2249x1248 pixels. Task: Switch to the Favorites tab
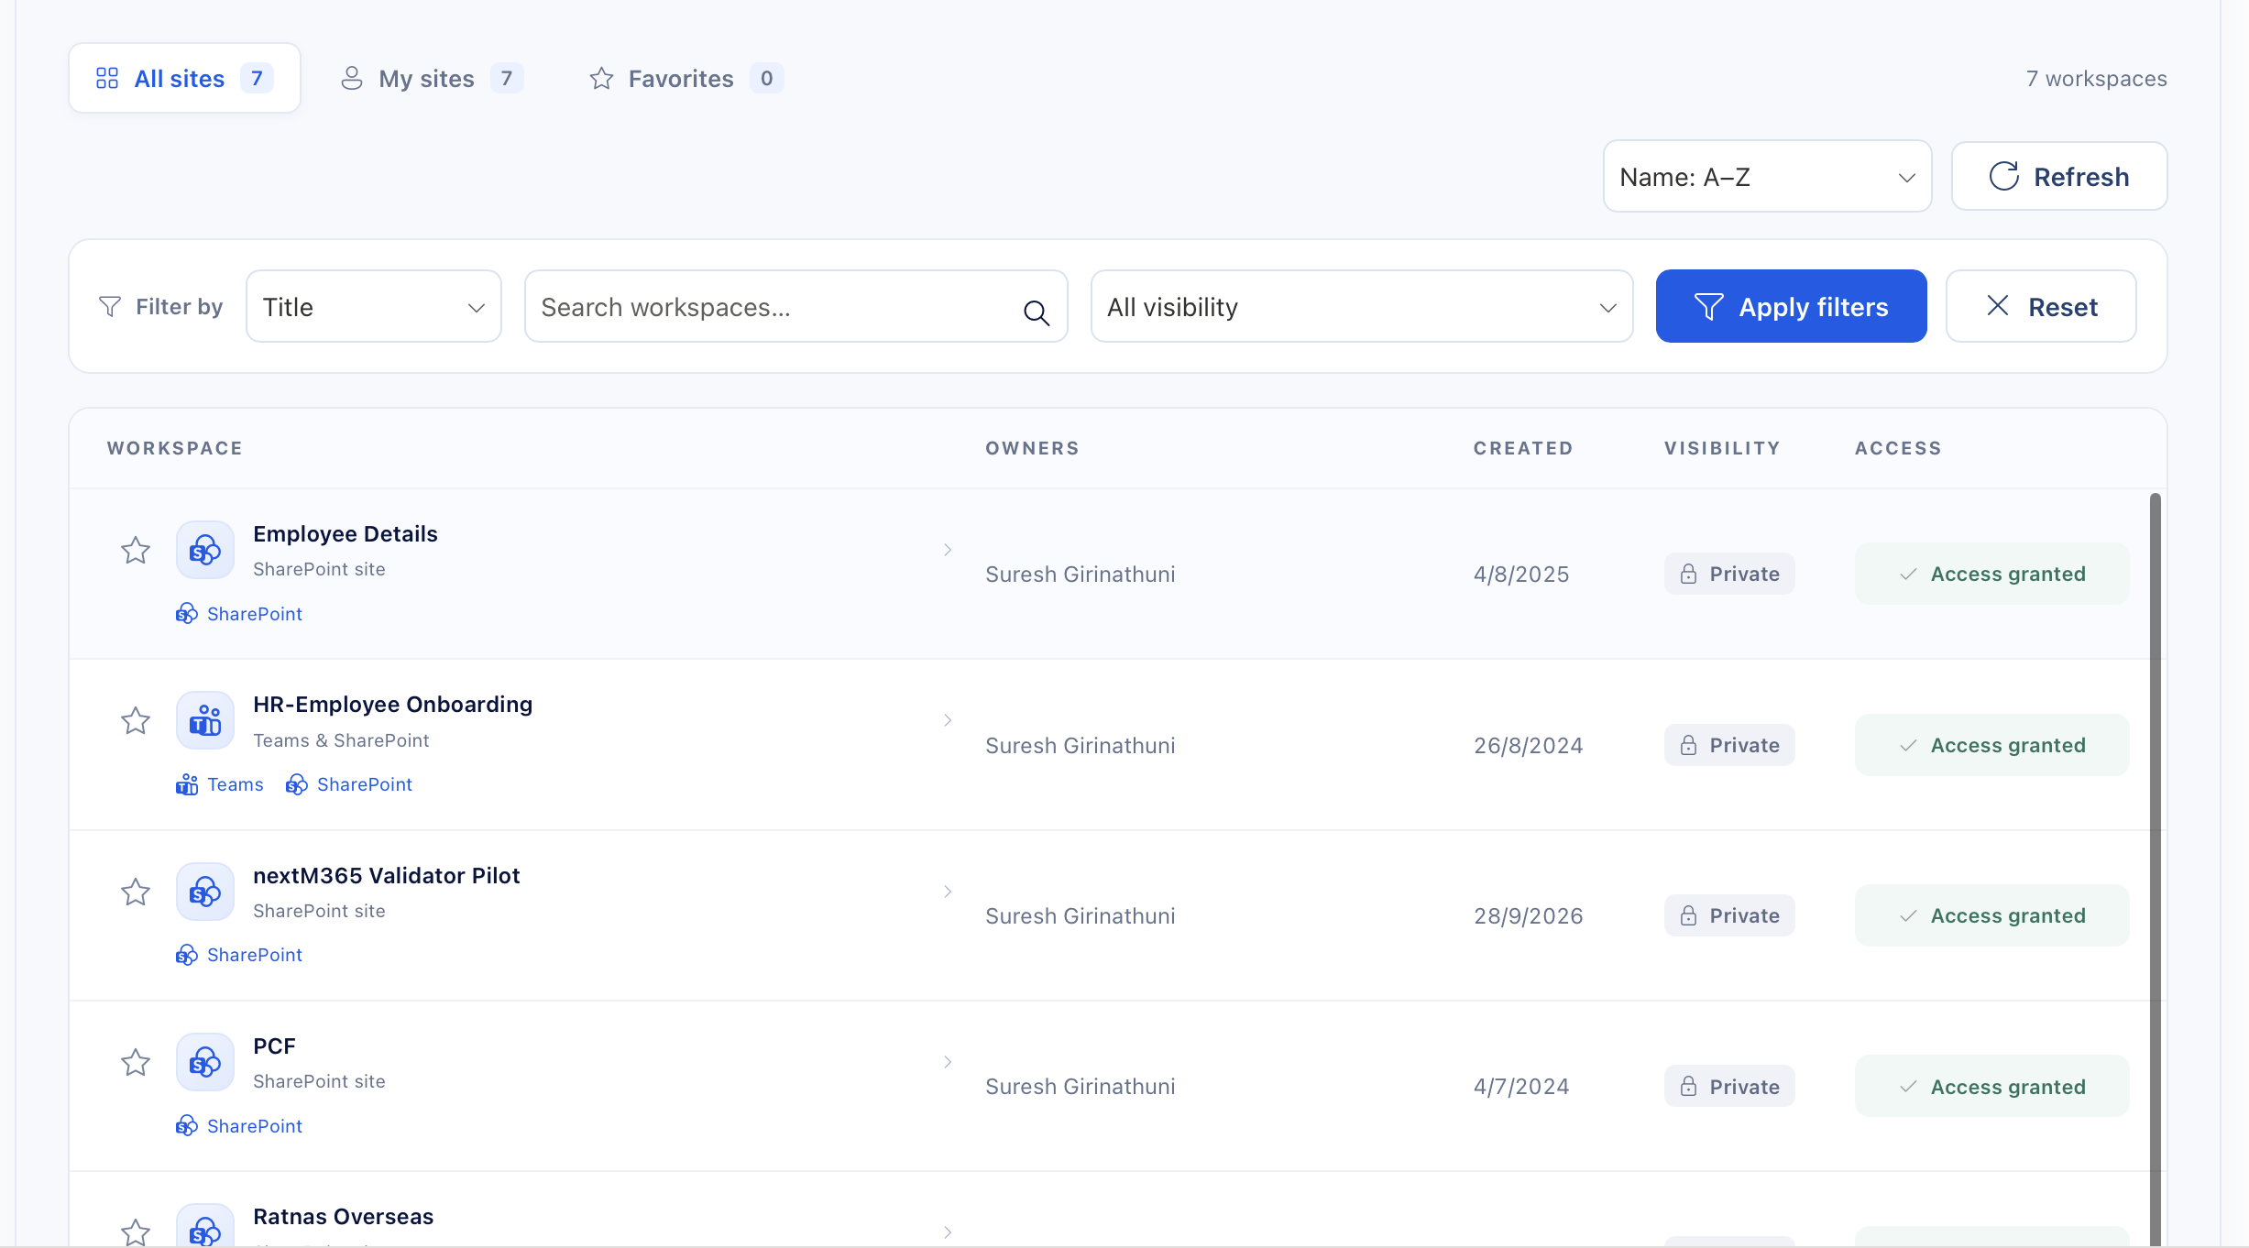[686, 78]
